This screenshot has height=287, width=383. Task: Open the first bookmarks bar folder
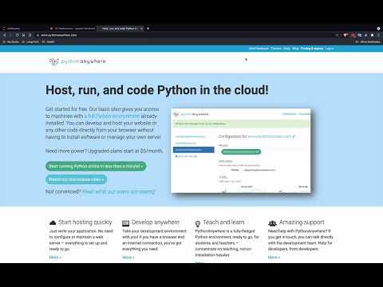10,41
